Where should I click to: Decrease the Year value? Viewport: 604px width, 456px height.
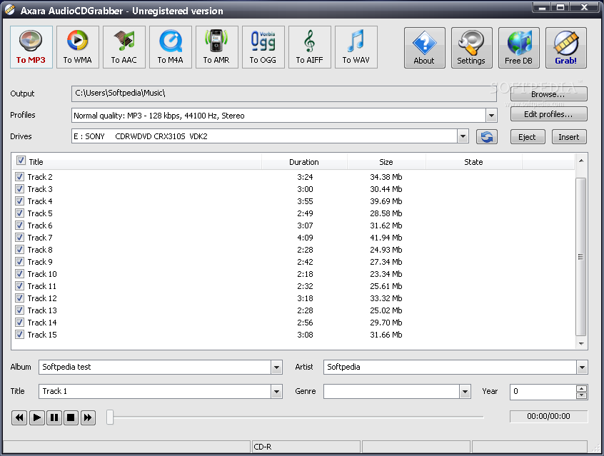(582, 395)
